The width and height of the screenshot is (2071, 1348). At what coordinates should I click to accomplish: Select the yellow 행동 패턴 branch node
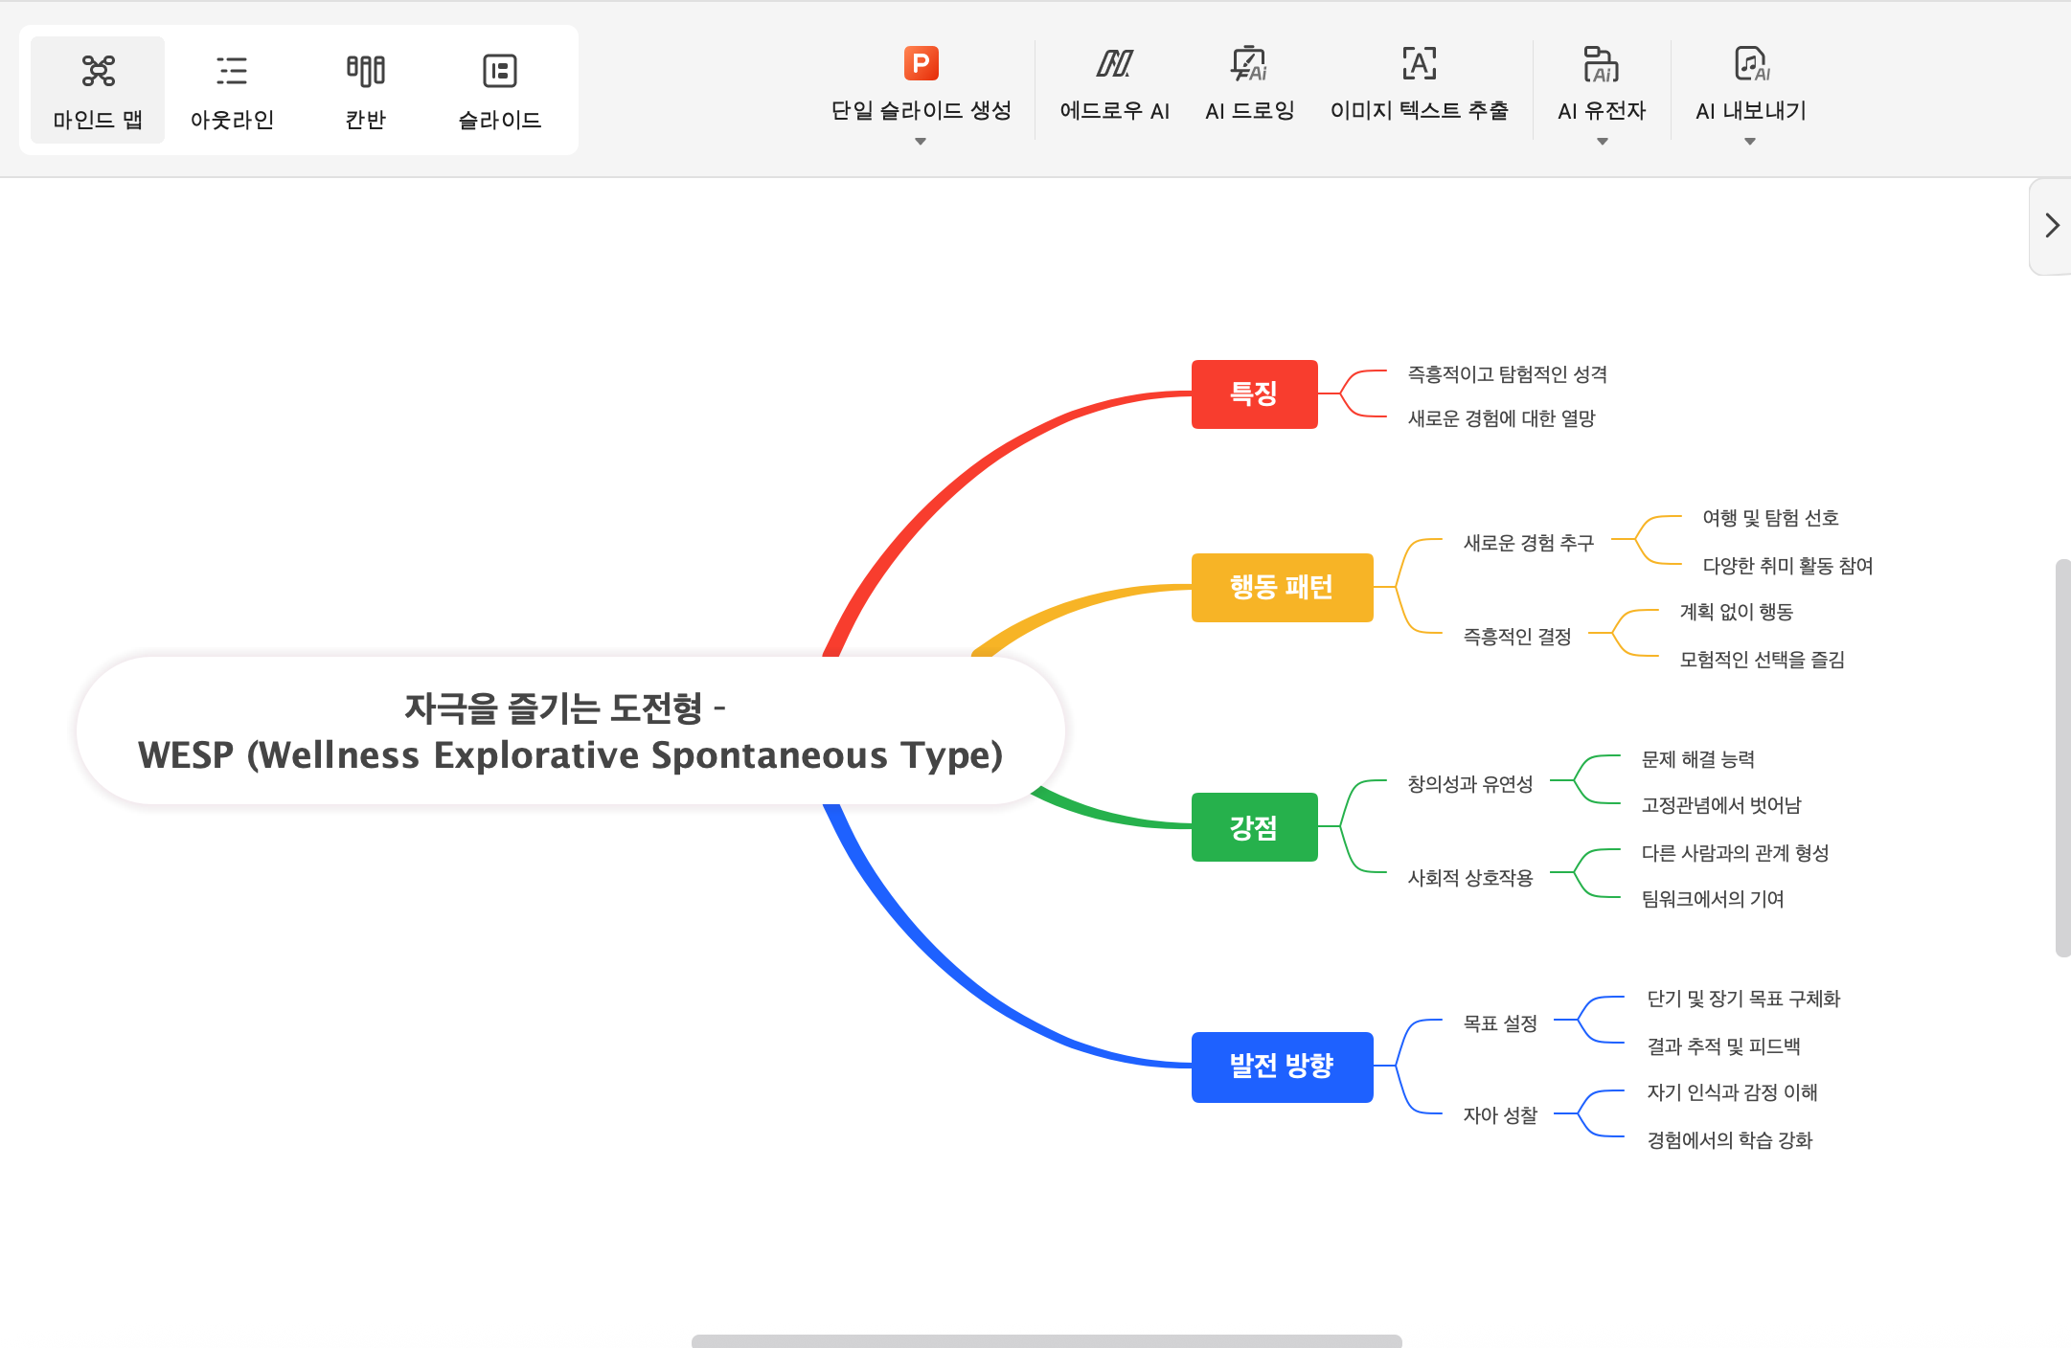tap(1282, 587)
